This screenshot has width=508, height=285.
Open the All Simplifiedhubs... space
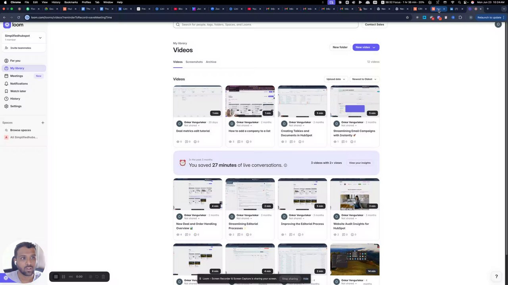tap(24, 137)
